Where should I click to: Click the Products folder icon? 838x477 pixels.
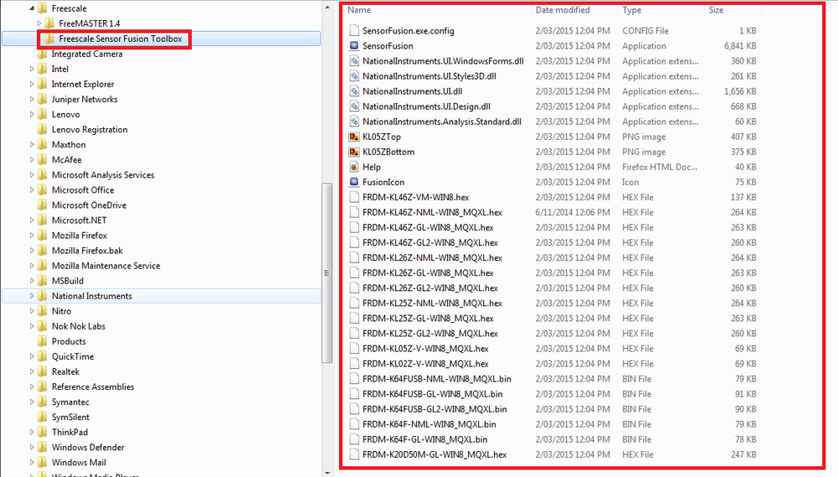42,341
